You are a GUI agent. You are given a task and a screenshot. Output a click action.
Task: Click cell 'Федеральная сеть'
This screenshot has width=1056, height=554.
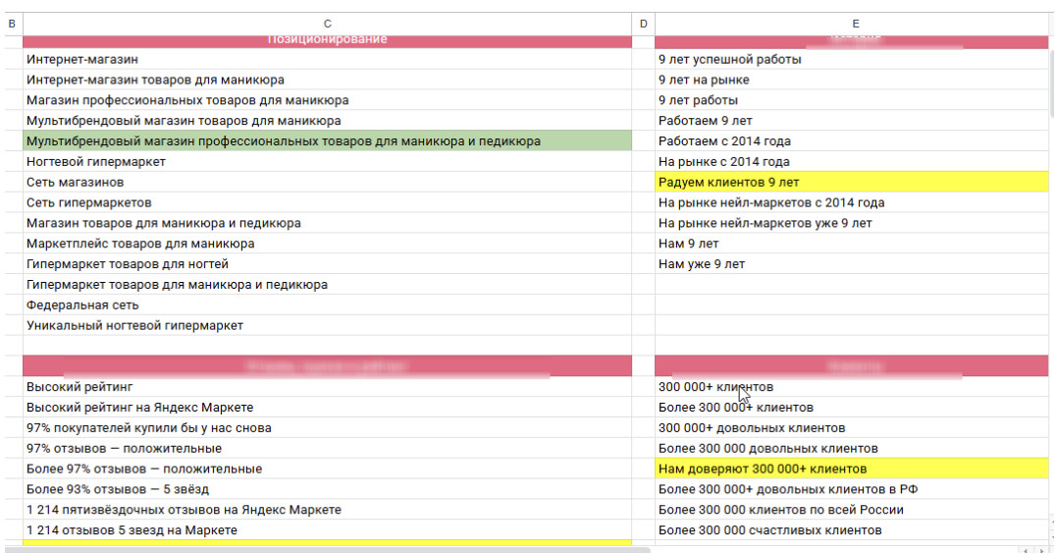click(x=328, y=305)
